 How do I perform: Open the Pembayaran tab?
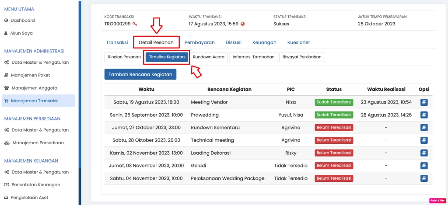click(199, 42)
